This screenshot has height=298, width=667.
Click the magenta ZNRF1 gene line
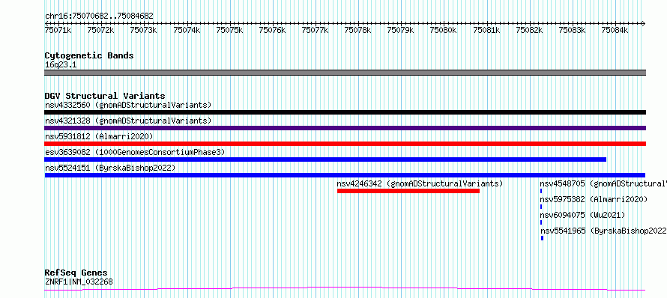345,289
